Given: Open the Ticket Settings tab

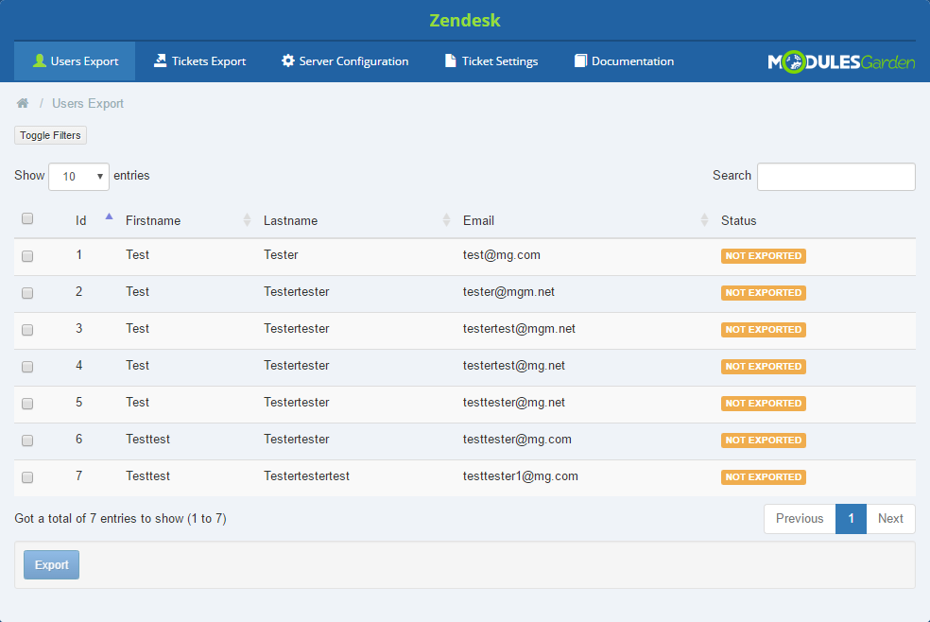Looking at the screenshot, I should click(491, 61).
